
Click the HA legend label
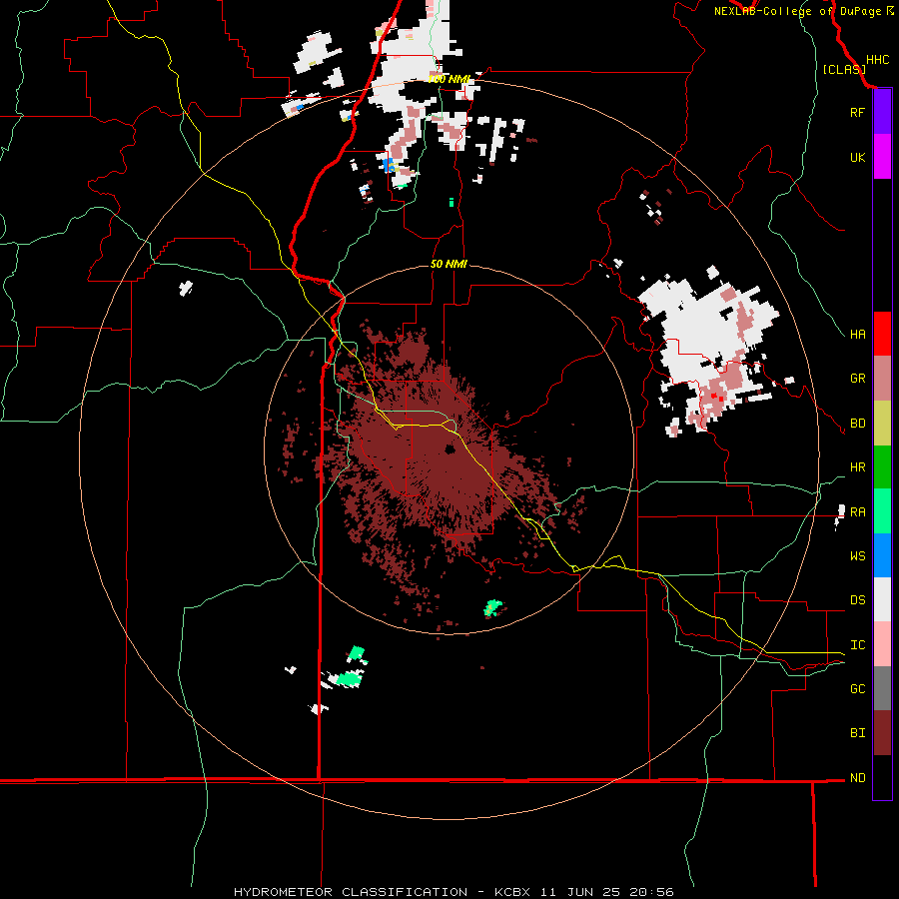857,334
